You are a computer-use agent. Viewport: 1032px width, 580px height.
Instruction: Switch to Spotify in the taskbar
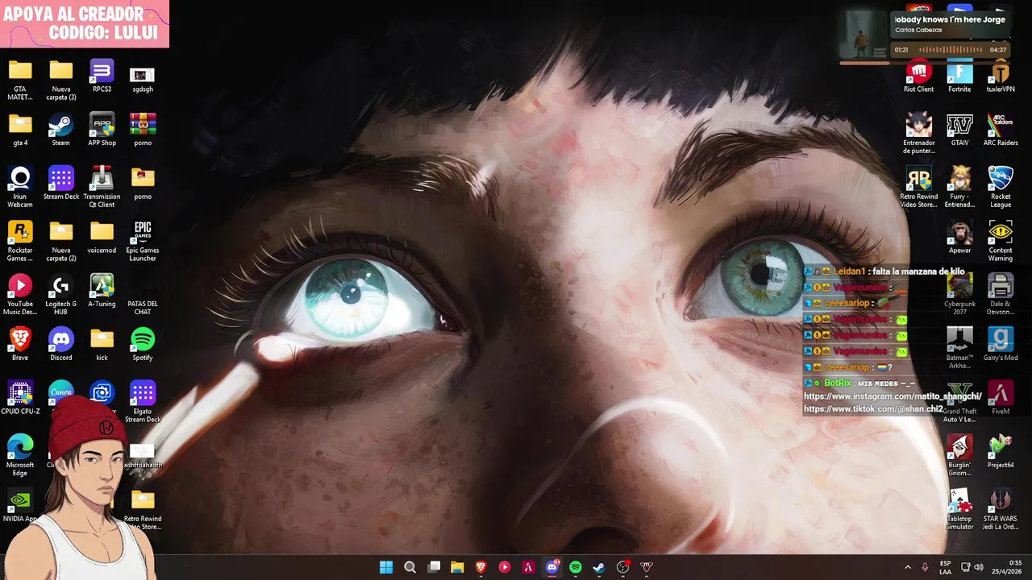[x=575, y=567]
